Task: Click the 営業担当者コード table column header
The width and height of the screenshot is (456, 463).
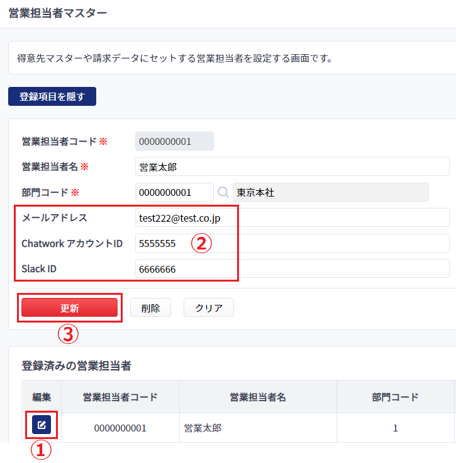Action: click(x=120, y=397)
